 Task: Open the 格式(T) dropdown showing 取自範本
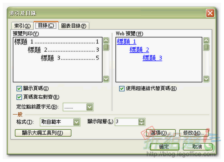pyautogui.click(x=76, y=122)
